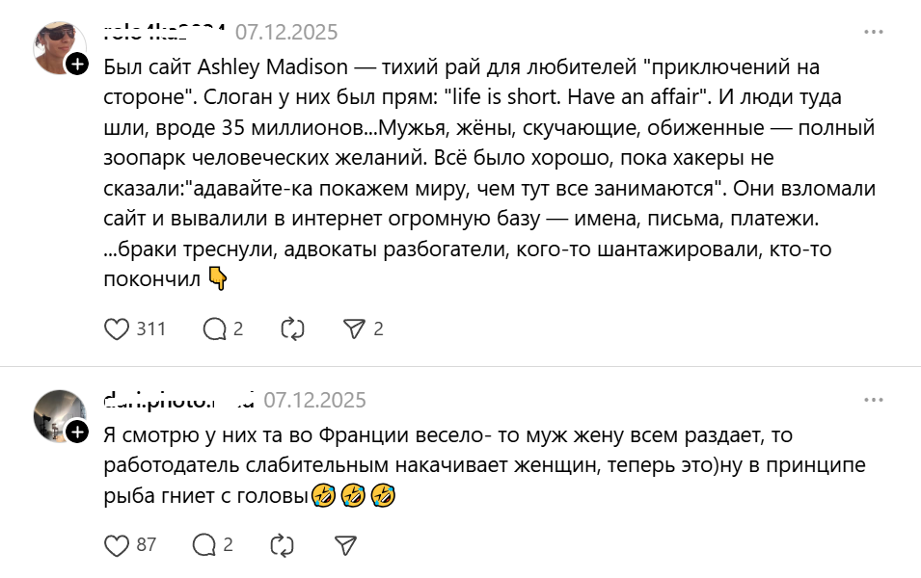Viewport: 921px width, 578px height.
Task: Click the repost arrows on the second post
Action: 283,545
